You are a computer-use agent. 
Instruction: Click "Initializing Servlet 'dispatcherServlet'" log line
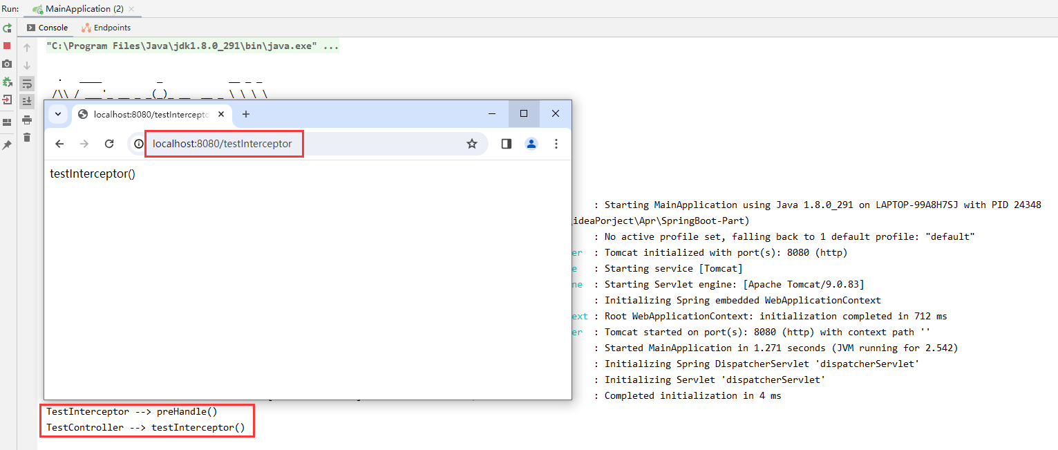715,380
